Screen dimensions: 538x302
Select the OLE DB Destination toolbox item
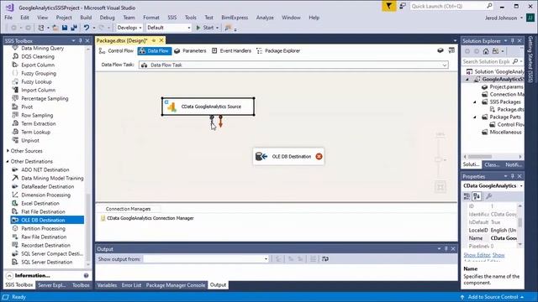(x=47, y=220)
